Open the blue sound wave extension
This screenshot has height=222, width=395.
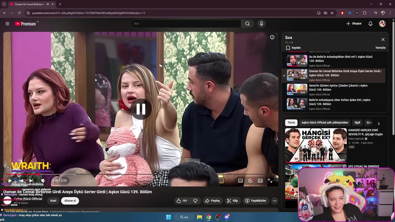(x=350, y=13)
